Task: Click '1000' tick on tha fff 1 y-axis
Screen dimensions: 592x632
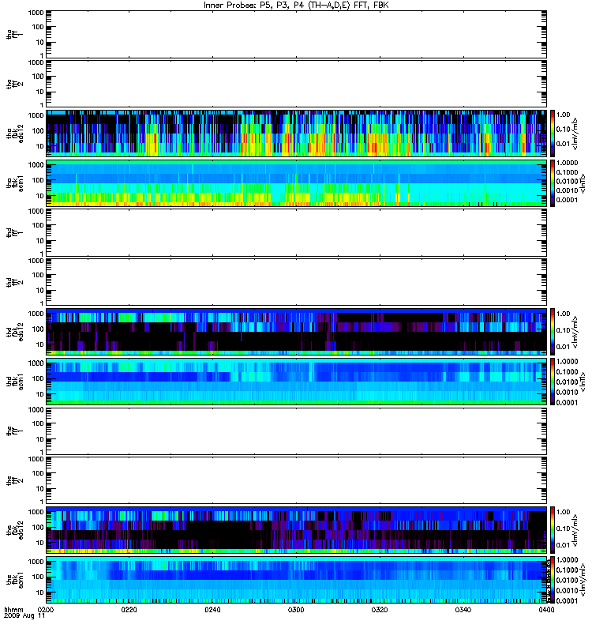Action: [x=36, y=13]
